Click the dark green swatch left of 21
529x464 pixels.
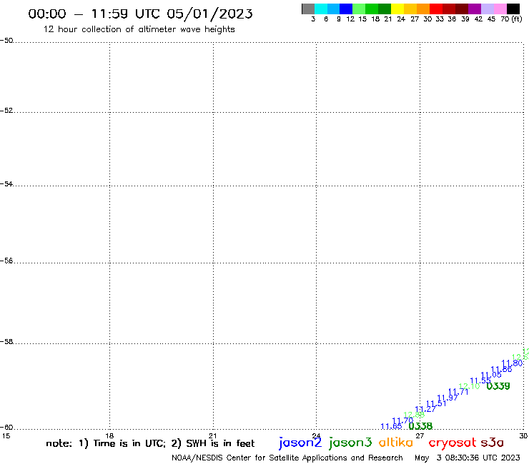385,9
